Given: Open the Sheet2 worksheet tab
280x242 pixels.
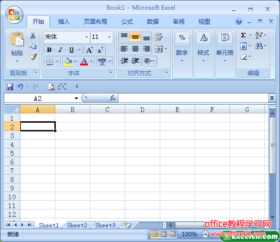Looking at the screenshot, I should pos(77,226).
